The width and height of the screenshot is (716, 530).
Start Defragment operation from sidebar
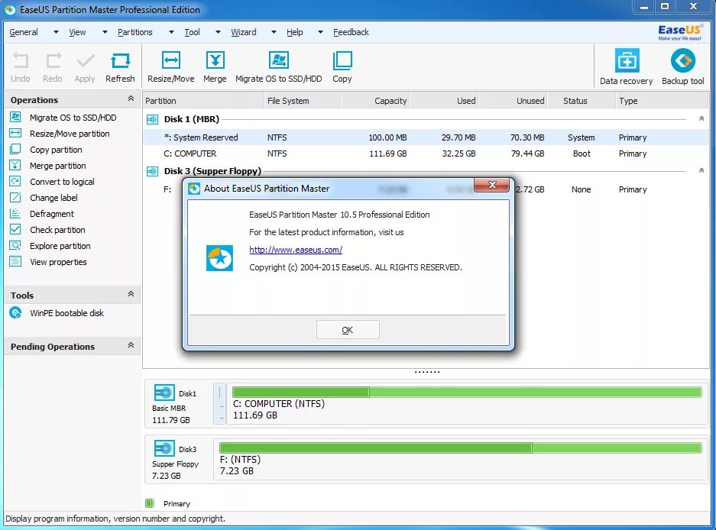pyautogui.click(x=52, y=214)
